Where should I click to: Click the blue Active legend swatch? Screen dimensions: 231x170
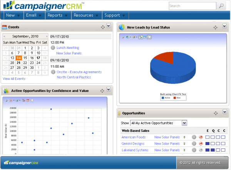pos(163,98)
